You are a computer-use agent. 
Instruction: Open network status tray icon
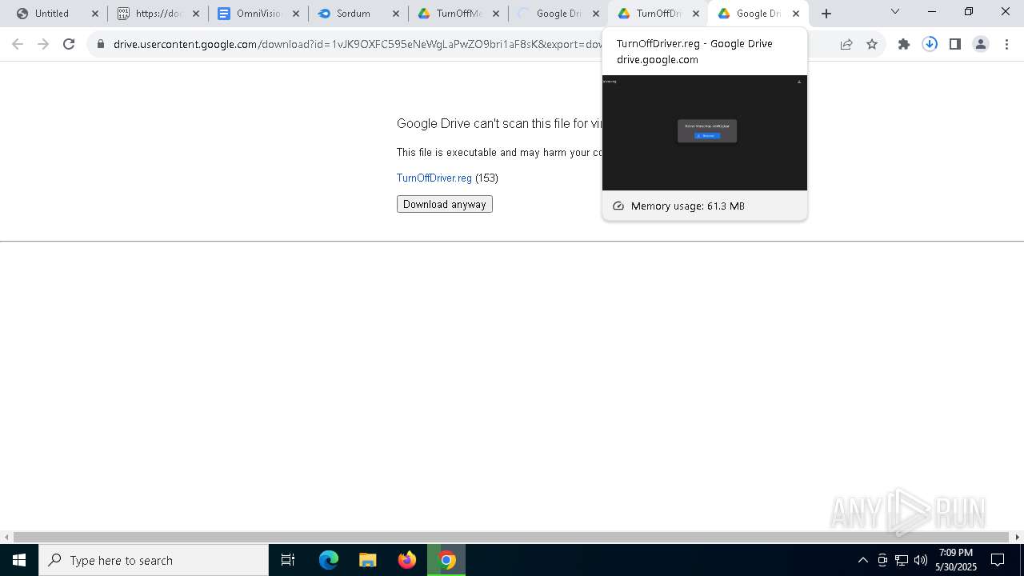[902, 560]
